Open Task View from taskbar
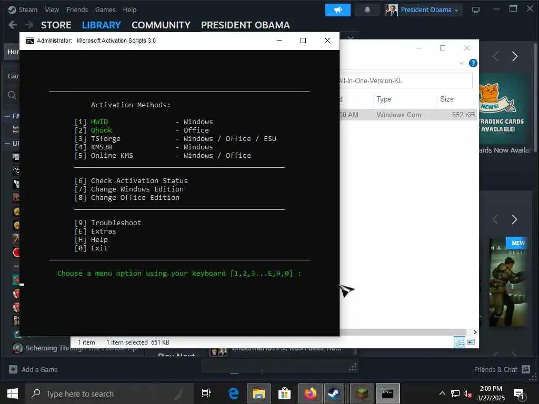539x404 pixels. pyautogui.click(x=206, y=393)
